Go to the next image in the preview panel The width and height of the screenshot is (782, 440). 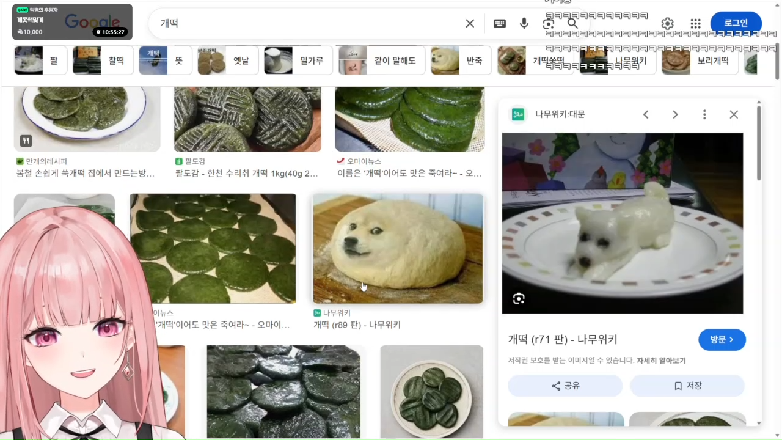(x=675, y=114)
